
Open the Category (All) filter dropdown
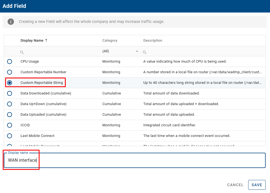coord(120,51)
